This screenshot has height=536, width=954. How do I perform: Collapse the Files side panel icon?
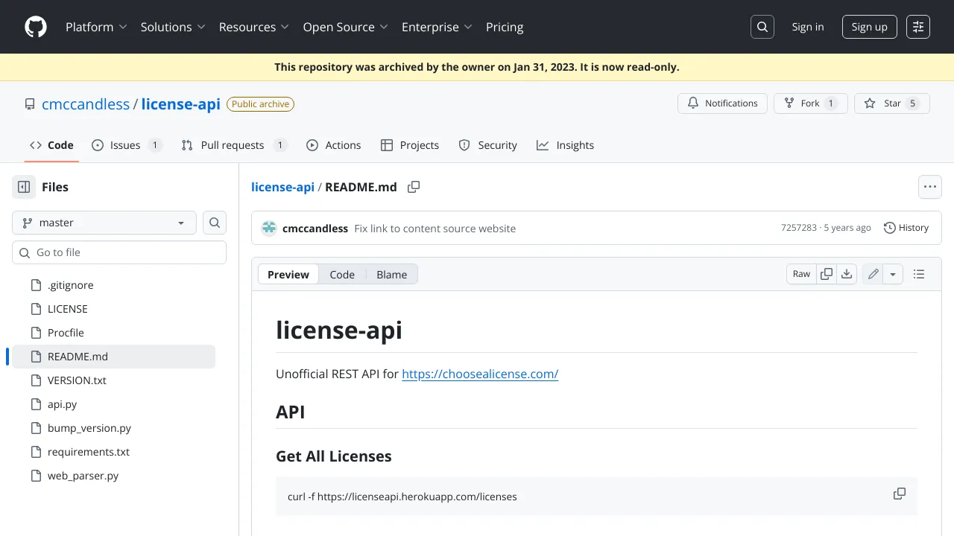pos(24,187)
